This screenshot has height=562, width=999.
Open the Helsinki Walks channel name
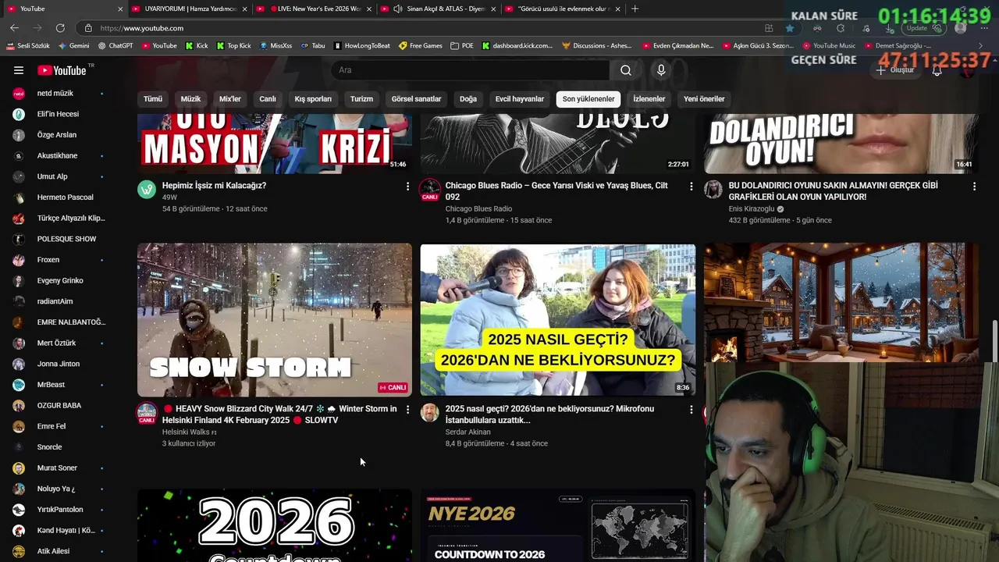[x=186, y=432]
